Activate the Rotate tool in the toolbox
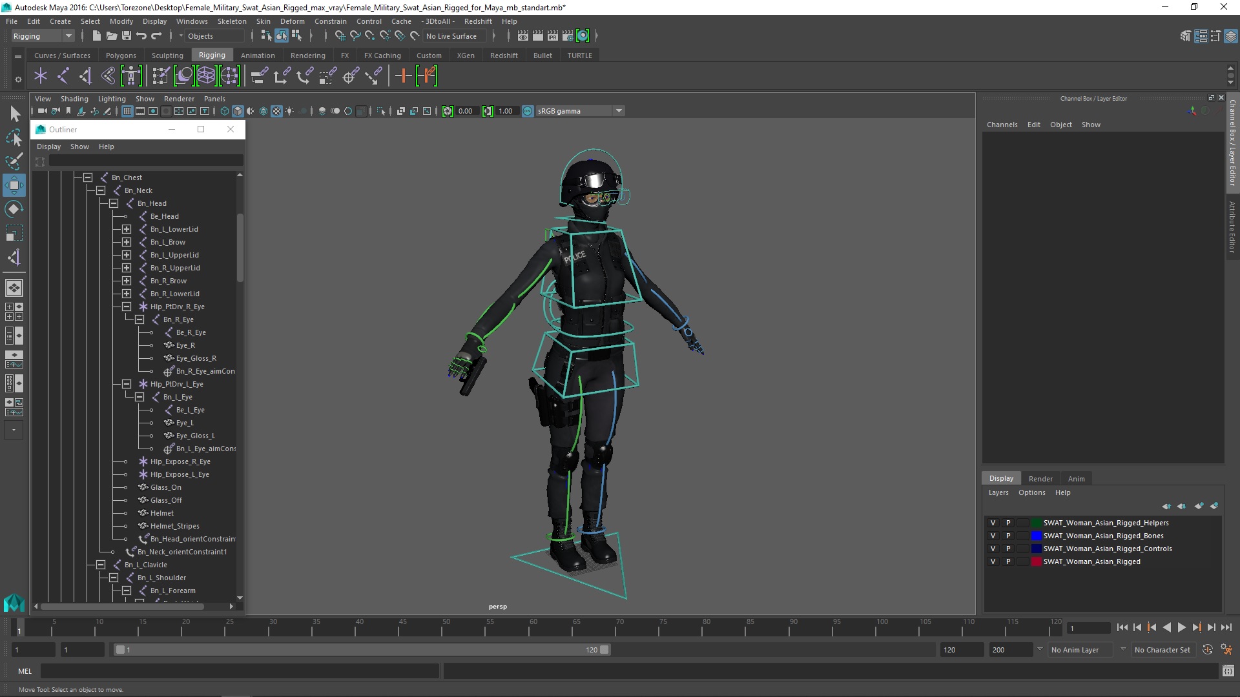Image resolution: width=1240 pixels, height=697 pixels. click(14, 209)
